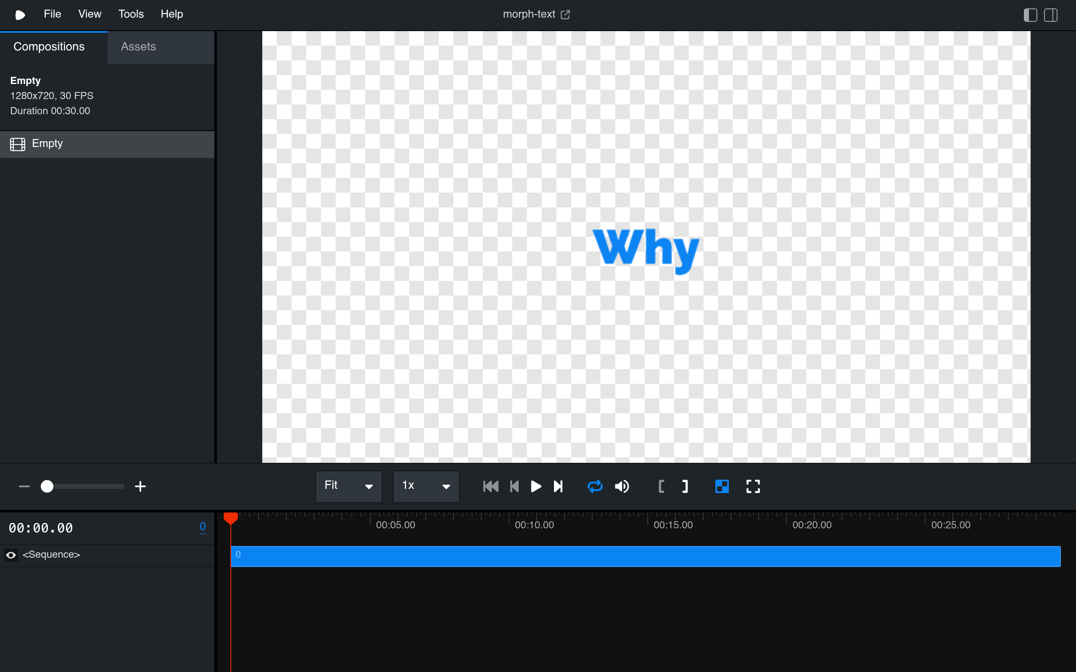Step forward one frame
Screen dimensions: 1076x672
click(559, 486)
